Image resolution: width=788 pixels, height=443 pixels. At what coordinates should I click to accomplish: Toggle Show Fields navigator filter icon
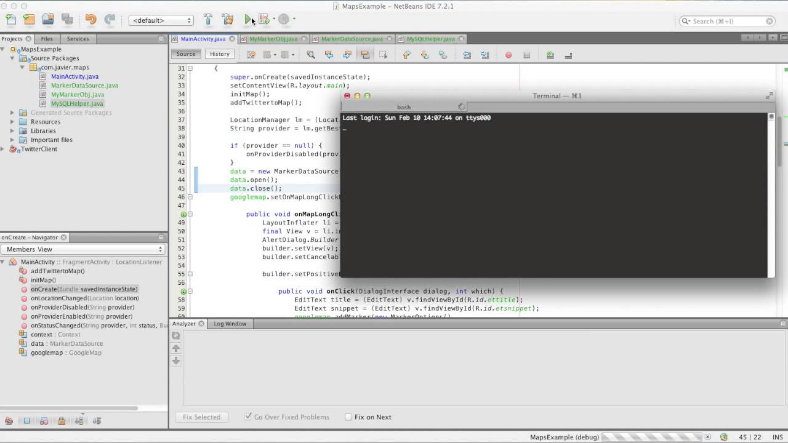pos(26,421)
